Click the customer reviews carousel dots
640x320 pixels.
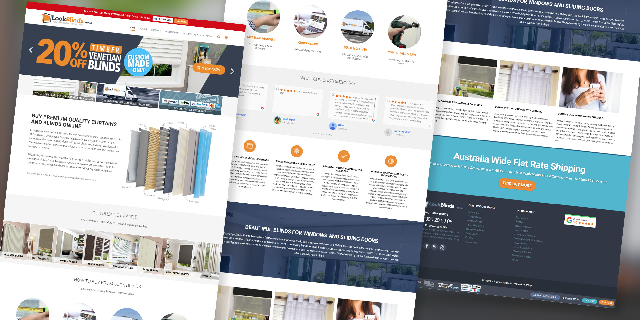coord(322,134)
